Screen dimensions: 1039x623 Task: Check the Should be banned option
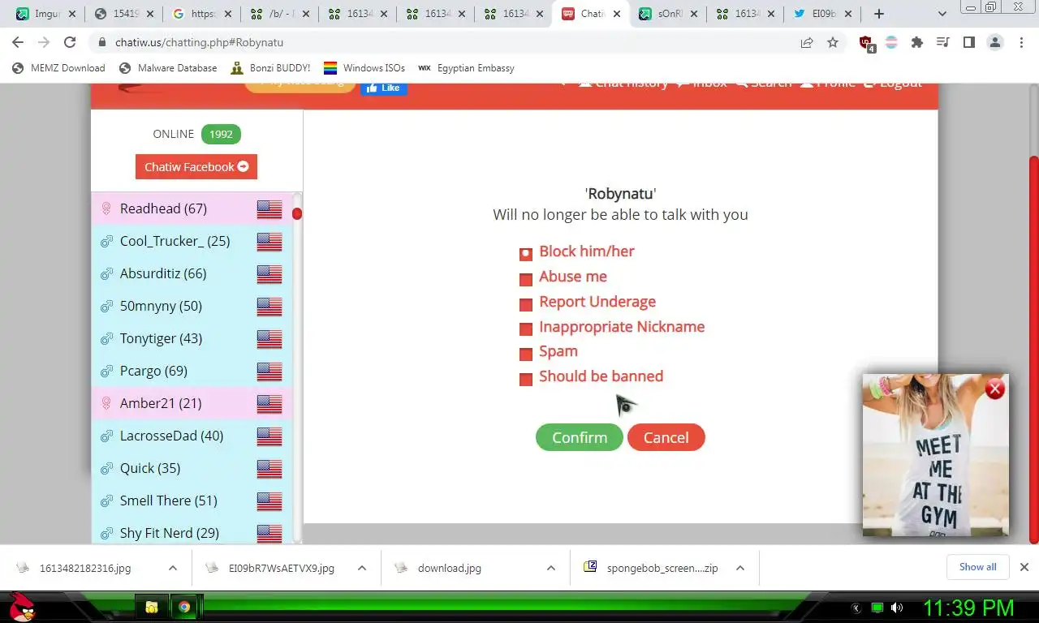click(x=526, y=380)
